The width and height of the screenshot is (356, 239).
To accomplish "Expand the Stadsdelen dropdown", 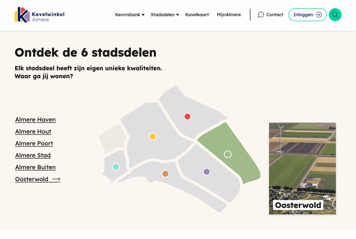I will pyautogui.click(x=164, y=15).
